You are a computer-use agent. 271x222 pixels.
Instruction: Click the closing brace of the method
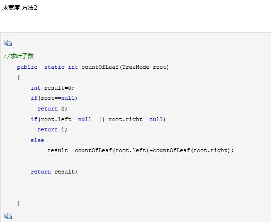pyautogui.click(x=18, y=203)
